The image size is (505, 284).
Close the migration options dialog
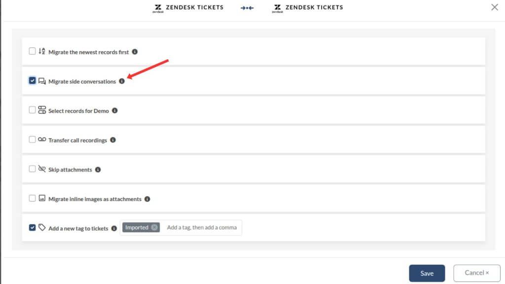click(x=495, y=7)
